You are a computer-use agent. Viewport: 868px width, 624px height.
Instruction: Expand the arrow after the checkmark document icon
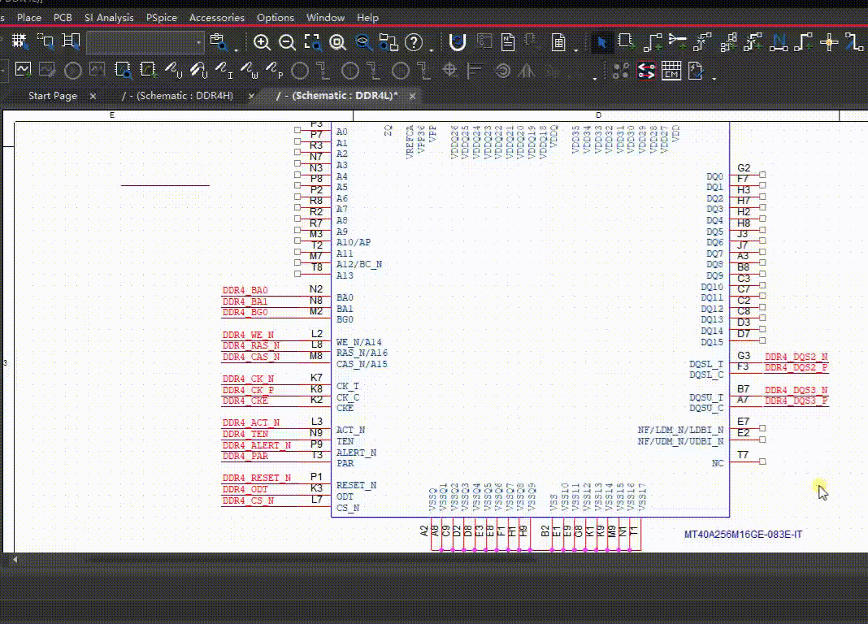[714, 79]
